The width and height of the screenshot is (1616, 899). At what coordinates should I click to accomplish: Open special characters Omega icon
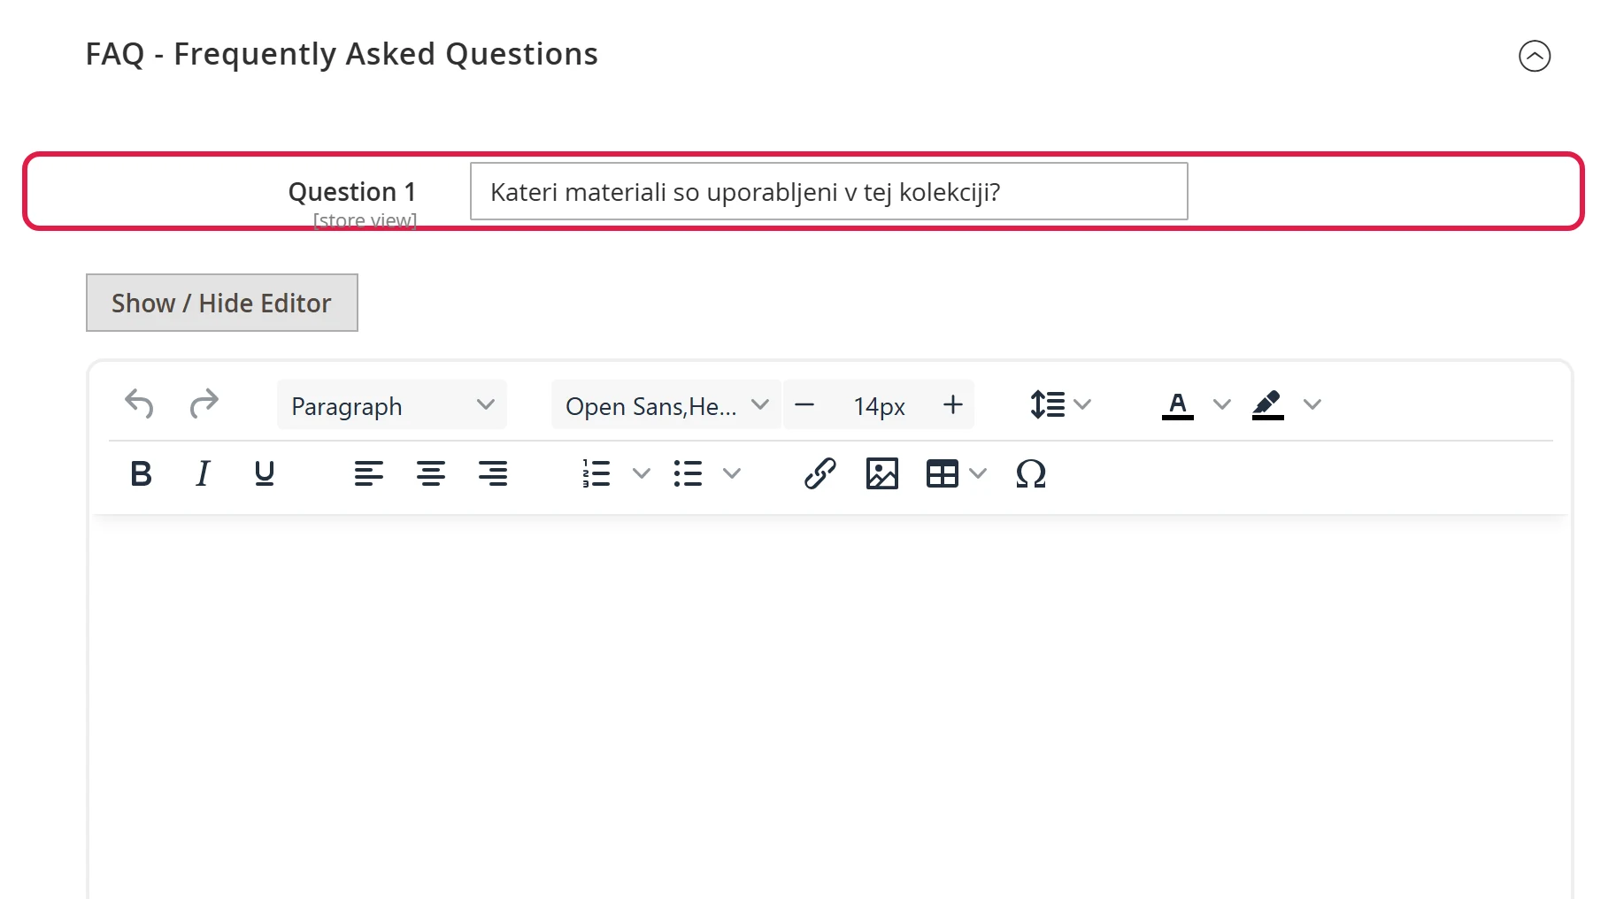pos(1031,473)
